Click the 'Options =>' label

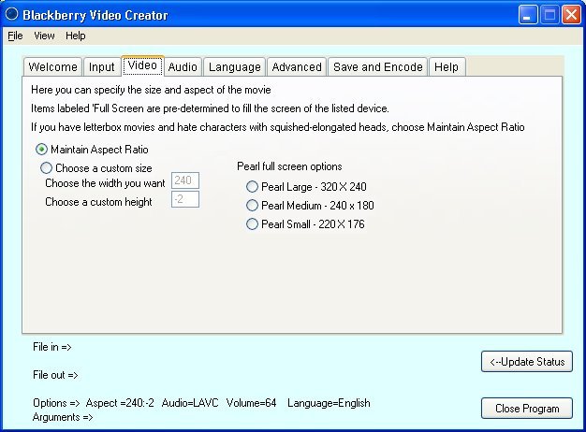point(56,403)
